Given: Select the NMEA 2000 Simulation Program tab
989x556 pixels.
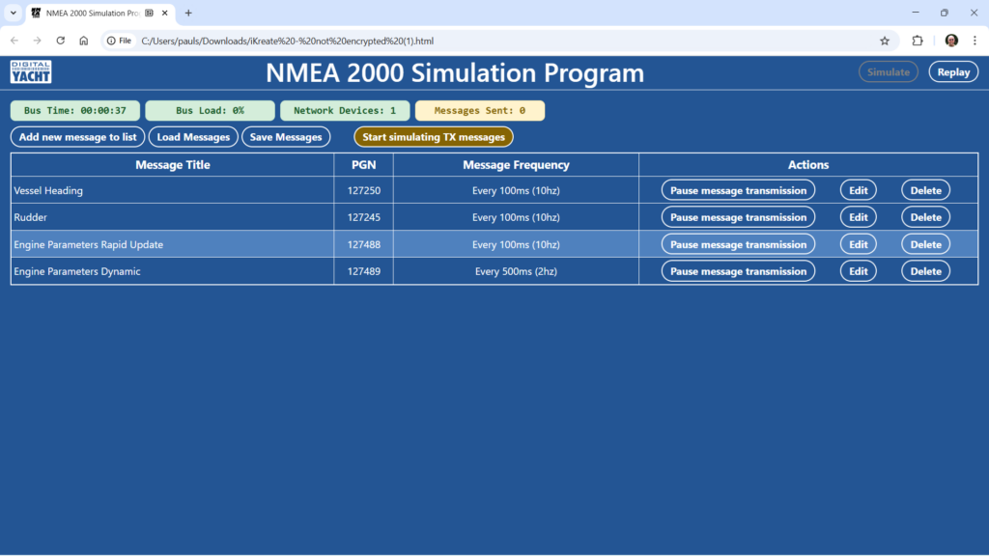Looking at the screenshot, I should tap(92, 13).
